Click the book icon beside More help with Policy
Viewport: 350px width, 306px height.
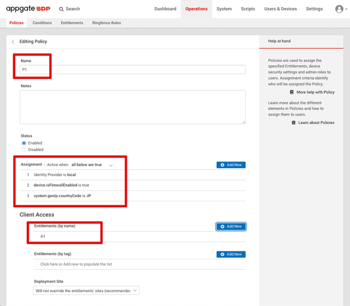(292, 93)
